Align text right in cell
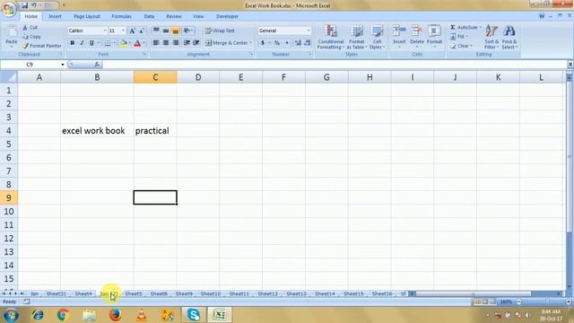Image resolution: width=574 pixels, height=323 pixels. point(176,43)
